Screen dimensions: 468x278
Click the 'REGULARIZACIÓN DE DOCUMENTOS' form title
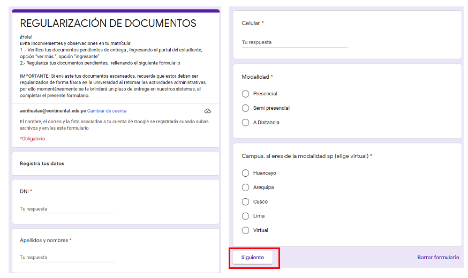point(108,24)
